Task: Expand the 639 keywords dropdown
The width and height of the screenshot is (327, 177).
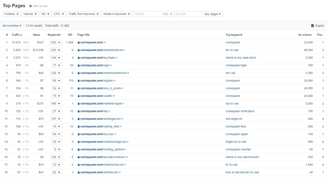Action: click(56, 50)
